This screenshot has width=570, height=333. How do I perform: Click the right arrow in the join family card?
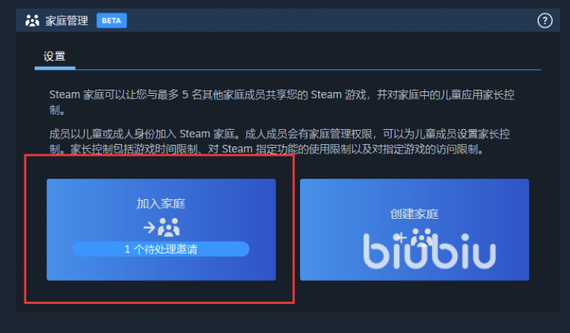point(149,228)
